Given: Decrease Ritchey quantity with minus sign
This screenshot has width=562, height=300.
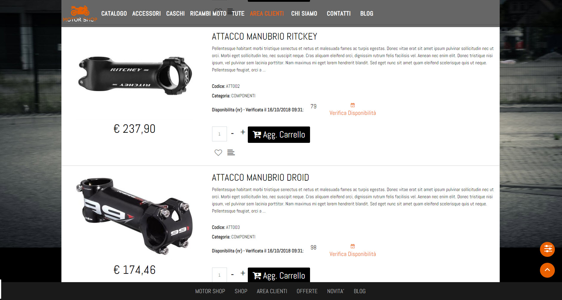Looking at the screenshot, I should click(232, 133).
